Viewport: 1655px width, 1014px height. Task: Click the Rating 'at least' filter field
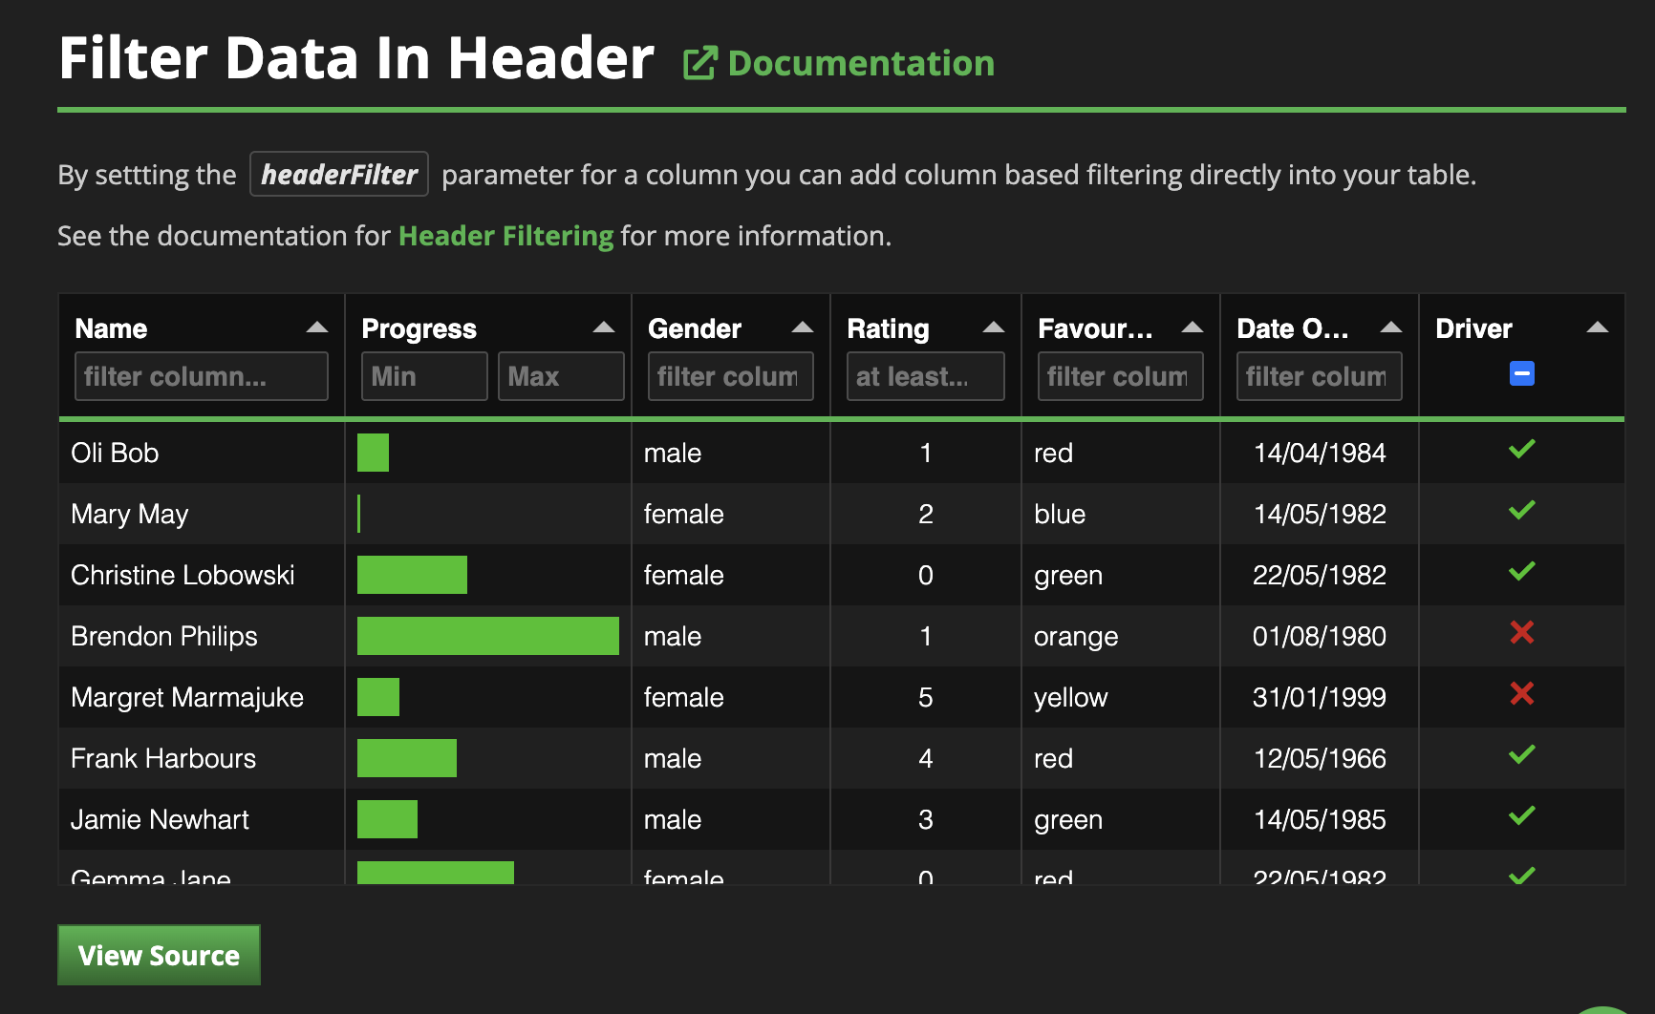(925, 376)
